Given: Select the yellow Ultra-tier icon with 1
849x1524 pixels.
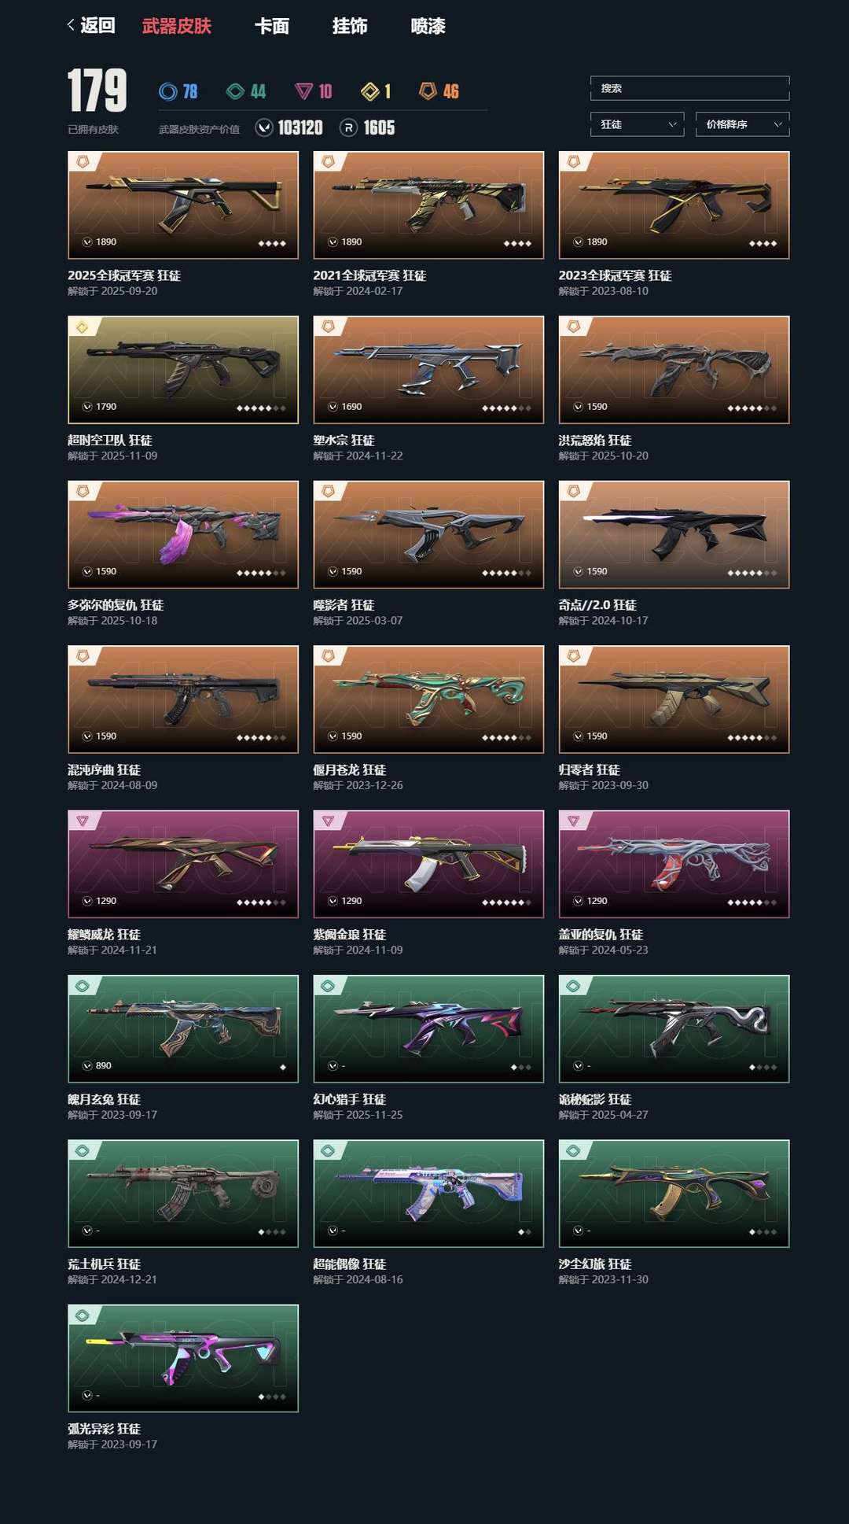Looking at the screenshot, I should click(370, 91).
